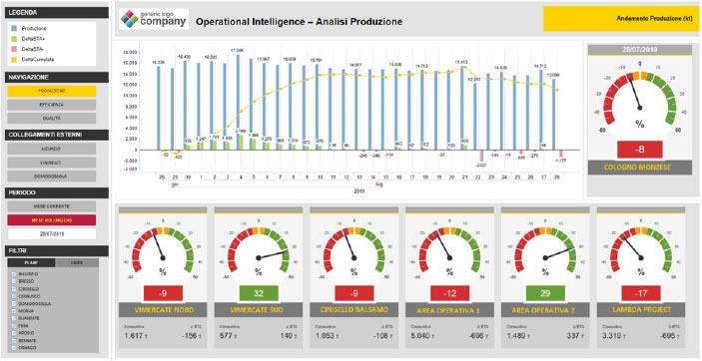
Task: Click the Vimercate Sud gauge dial
Action: 259,249
